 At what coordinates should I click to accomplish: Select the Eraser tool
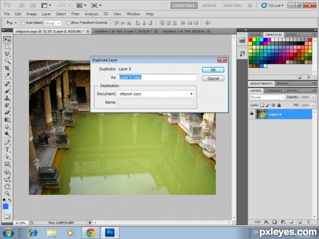[7, 112]
